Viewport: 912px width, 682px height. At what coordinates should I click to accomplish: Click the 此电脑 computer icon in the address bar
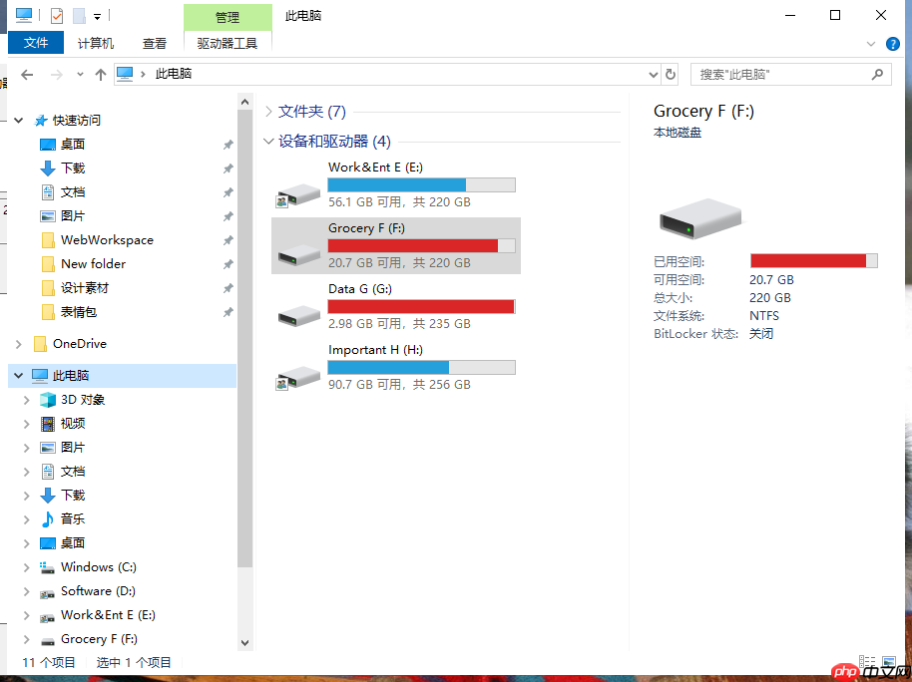(125, 73)
